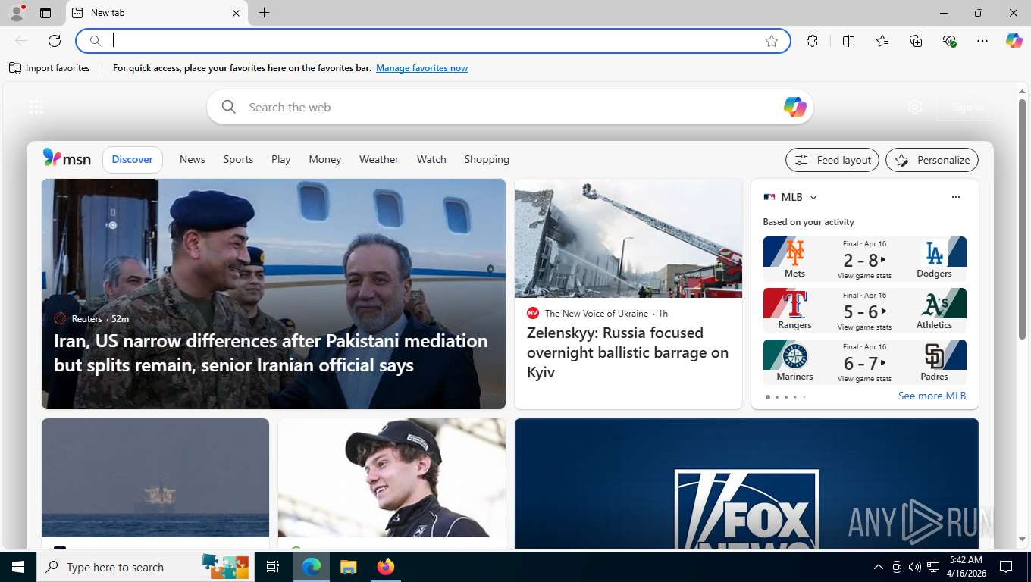Click the Personalize button
Image resolution: width=1031 pixels, height=582 pixels.
coord(932,160)
